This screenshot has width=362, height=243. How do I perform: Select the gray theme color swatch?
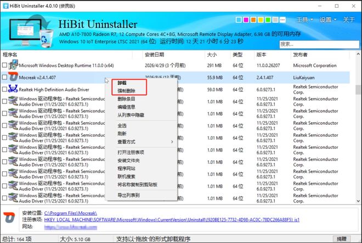click(275, 20)
